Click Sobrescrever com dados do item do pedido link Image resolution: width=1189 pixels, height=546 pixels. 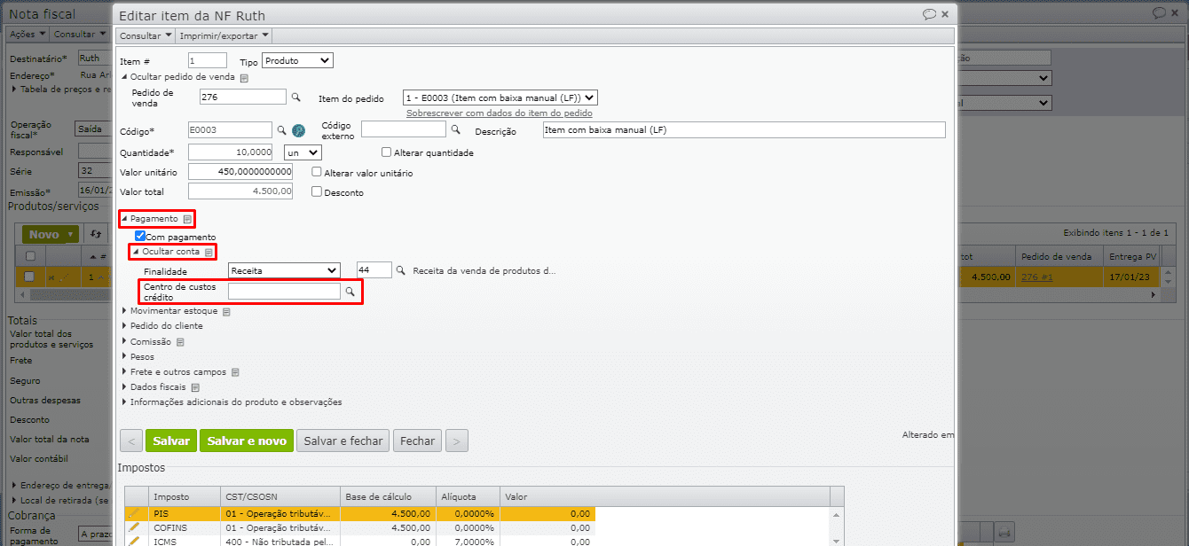coord(500,113)
